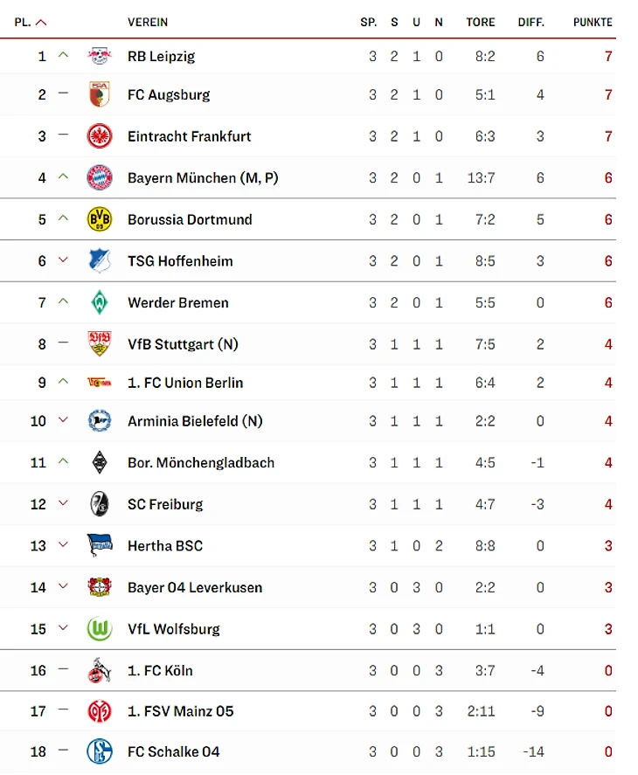Click the Eintracht Frankfurt eagle logo
Image resolution: width=638 pixels, height=775 pixels.
(x=100, y=136)
